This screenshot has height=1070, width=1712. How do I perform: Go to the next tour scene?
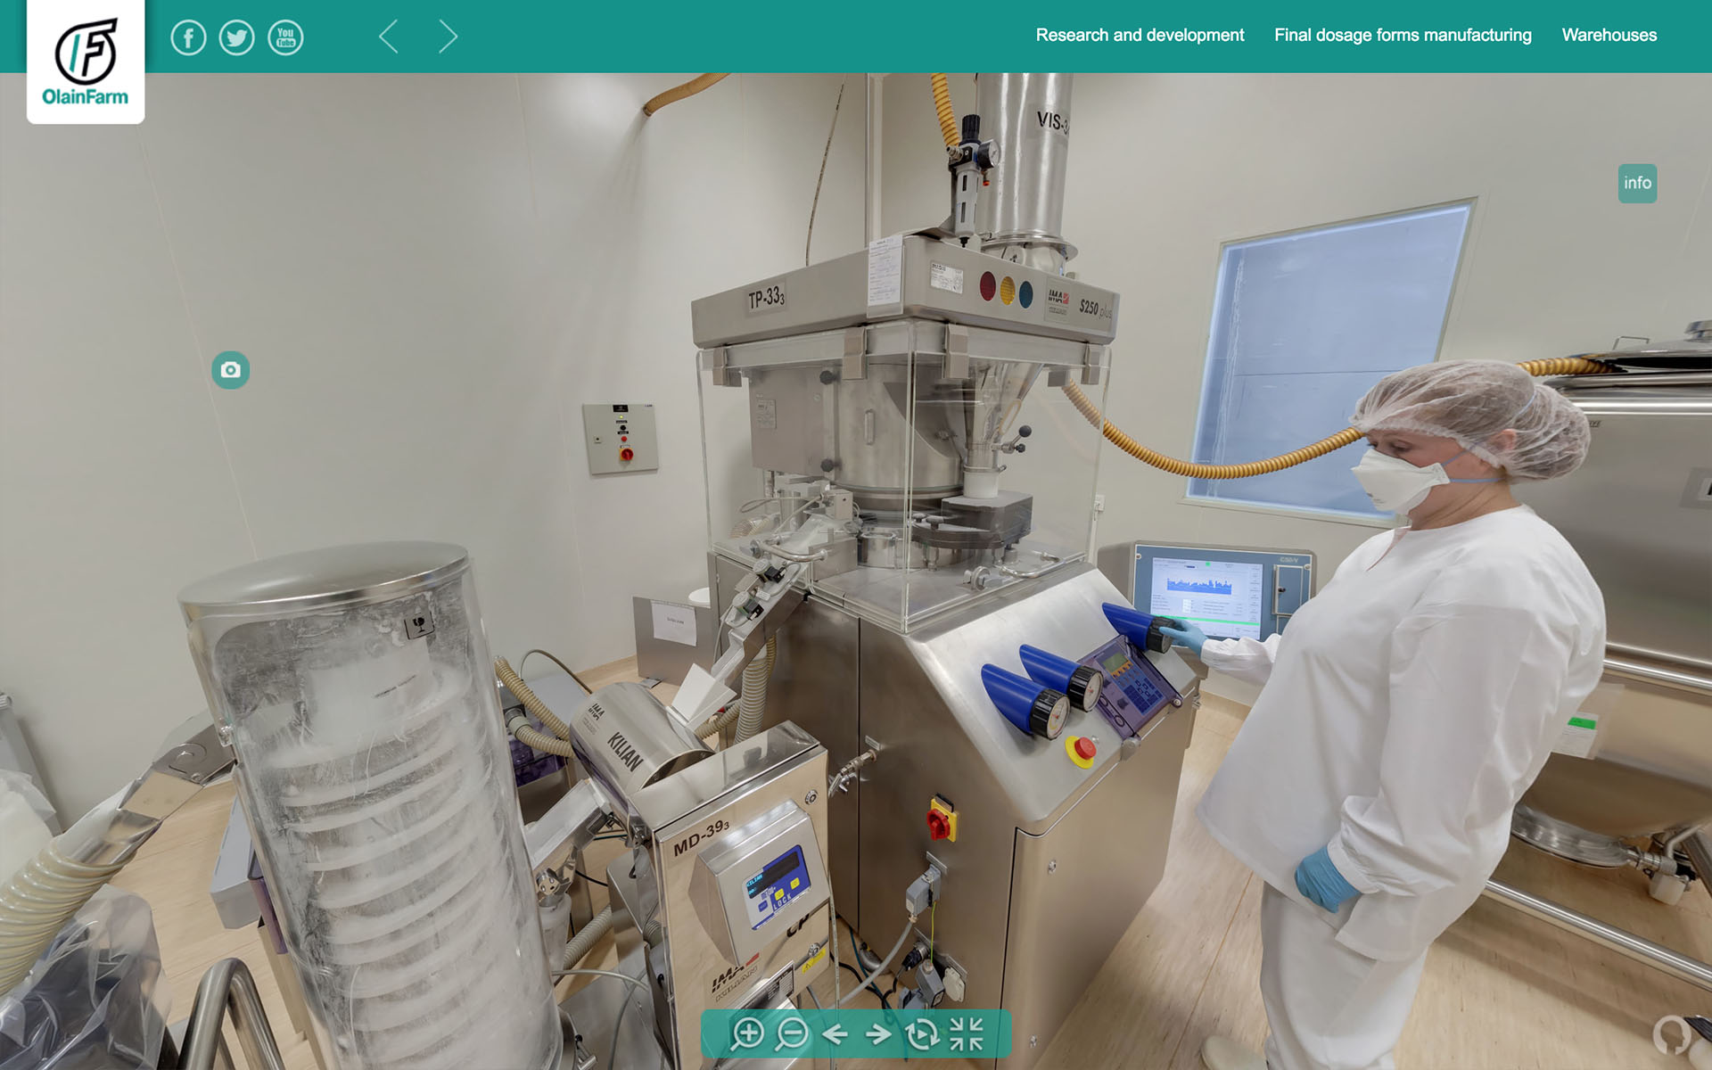tap(448, 37)
